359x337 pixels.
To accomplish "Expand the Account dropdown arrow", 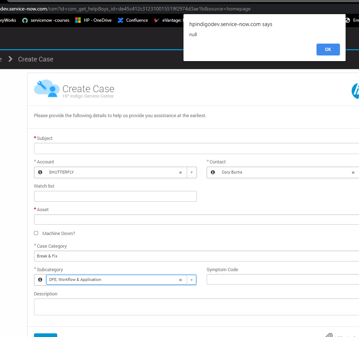I will tap(191, 172).
